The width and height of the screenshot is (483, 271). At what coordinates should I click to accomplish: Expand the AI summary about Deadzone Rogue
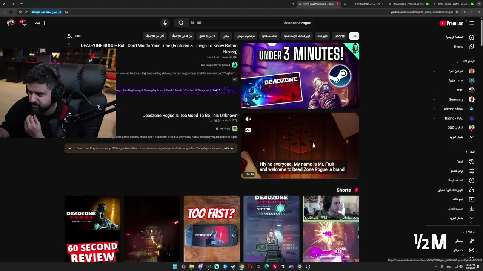click(x=70, y=148)
